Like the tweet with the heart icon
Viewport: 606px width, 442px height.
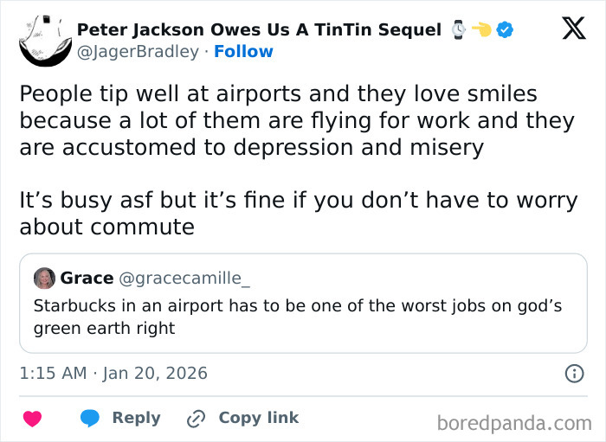point(32,419)
